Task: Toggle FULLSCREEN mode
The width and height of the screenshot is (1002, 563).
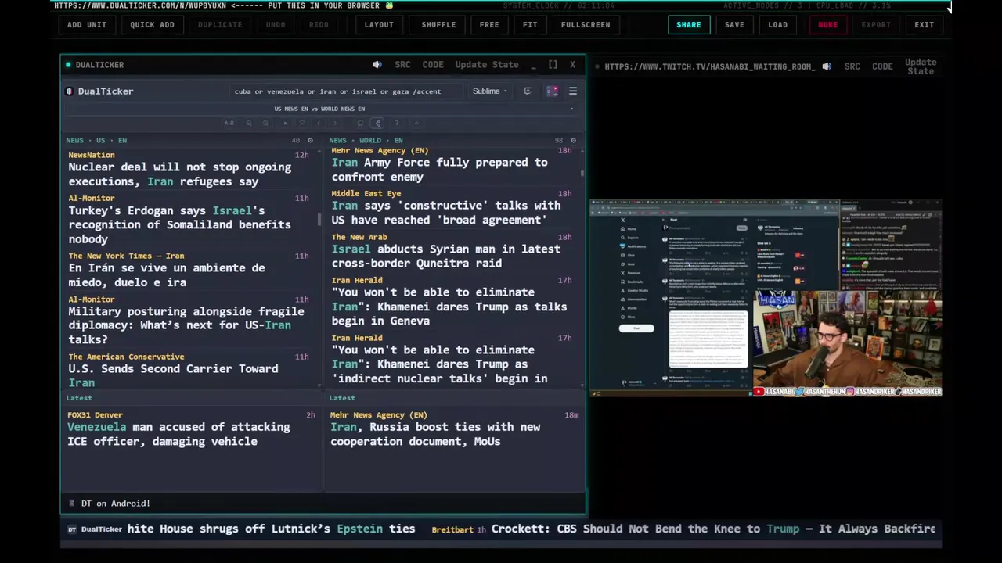Action: [x=586, y=24]
